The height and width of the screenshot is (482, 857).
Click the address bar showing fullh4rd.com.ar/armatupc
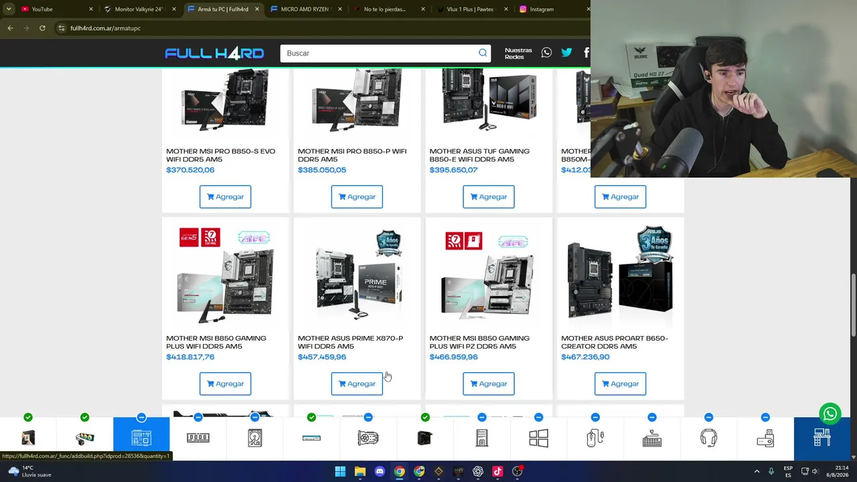[321, 28]
